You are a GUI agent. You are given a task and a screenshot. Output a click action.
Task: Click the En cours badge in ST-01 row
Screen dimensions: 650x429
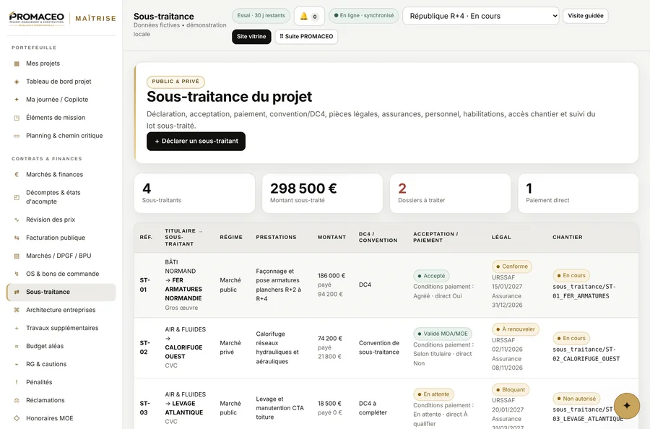[571, 275]
